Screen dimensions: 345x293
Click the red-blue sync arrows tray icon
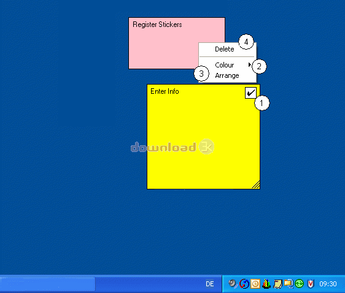point(244,284)
